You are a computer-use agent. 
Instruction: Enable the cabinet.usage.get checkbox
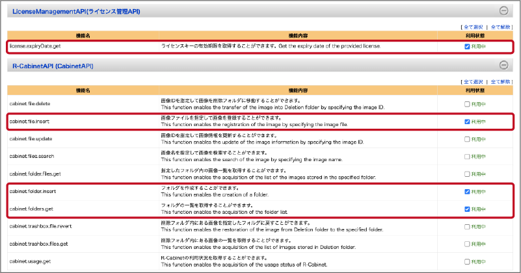point(467,262)
